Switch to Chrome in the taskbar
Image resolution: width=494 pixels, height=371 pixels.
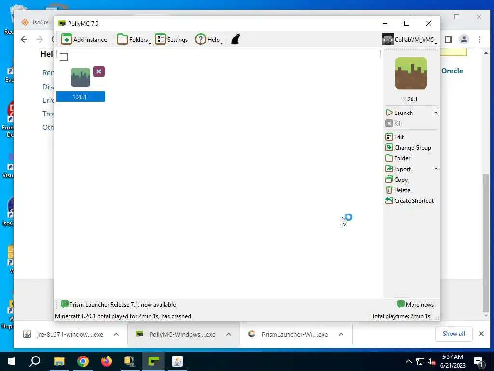[x=83, y=361]
